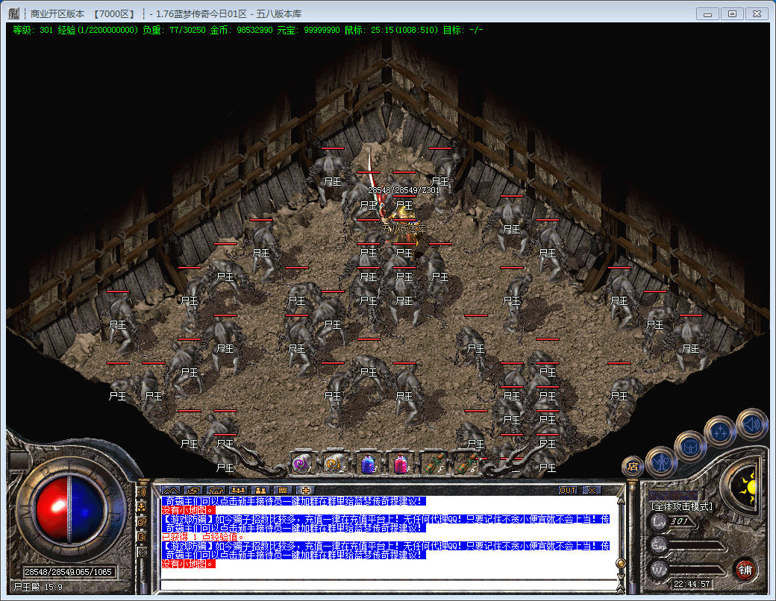This screenshot has width=776, height=601.
Task: Click the 金币: 98532990 status text
Action: point(241,30)
